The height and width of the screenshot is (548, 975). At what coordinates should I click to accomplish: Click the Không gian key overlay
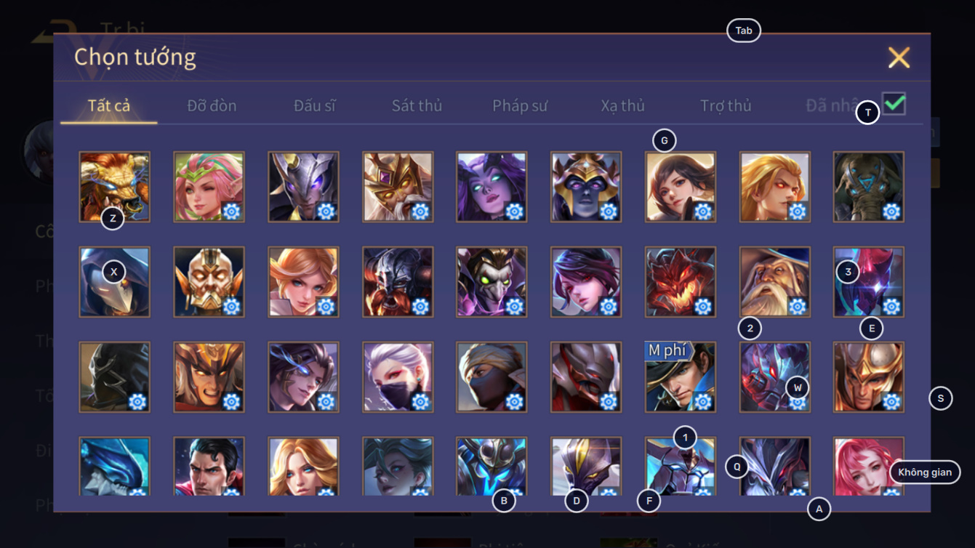(924, 472)
